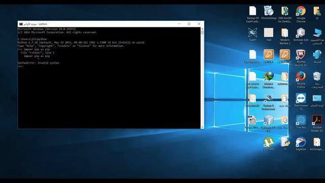Click the '>>> impoer pip as pip' input line
The height and width of the screenshot is (183, 325).
(x=34, y=49)
